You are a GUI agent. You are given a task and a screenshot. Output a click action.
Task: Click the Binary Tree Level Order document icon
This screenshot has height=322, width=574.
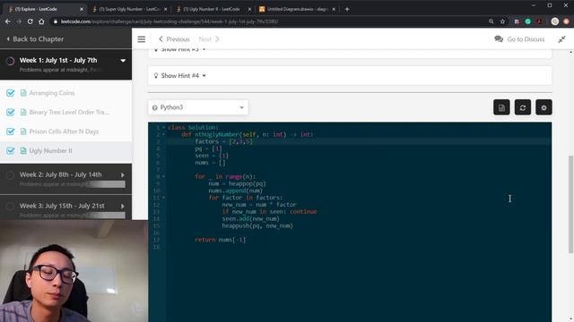23,112
